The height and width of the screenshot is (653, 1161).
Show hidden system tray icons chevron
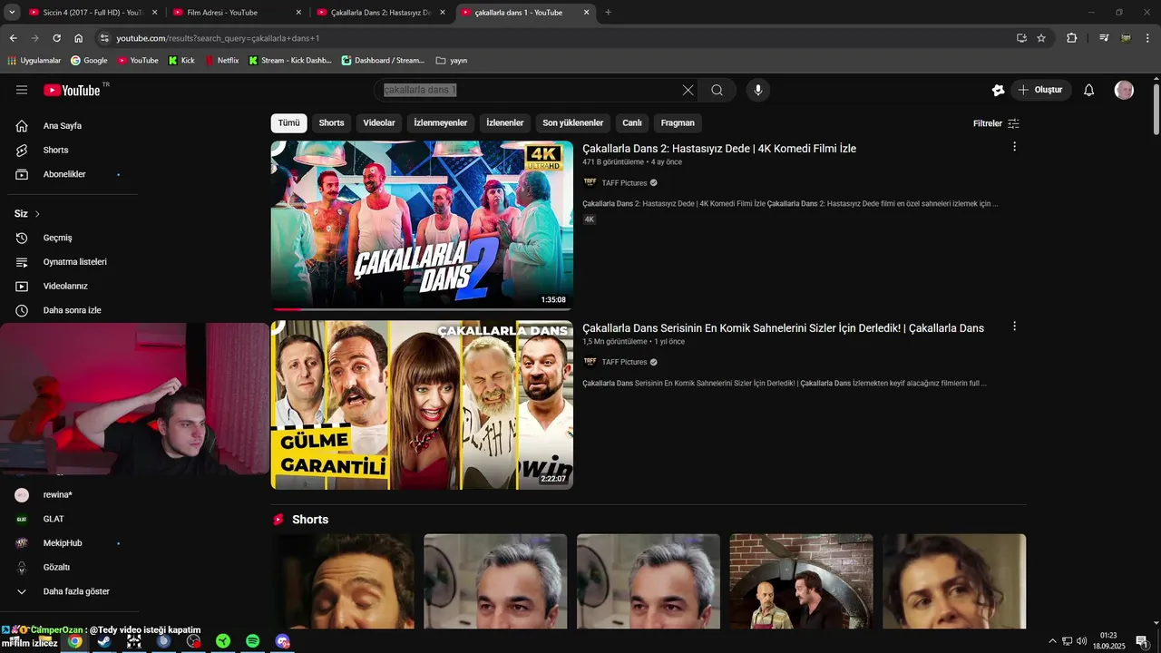1052,641
